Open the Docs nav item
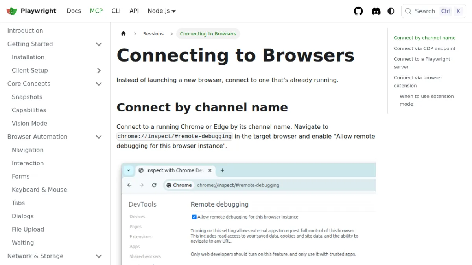Image resolution: width=472 pixels, height=265 pixels. pos(74,11)
